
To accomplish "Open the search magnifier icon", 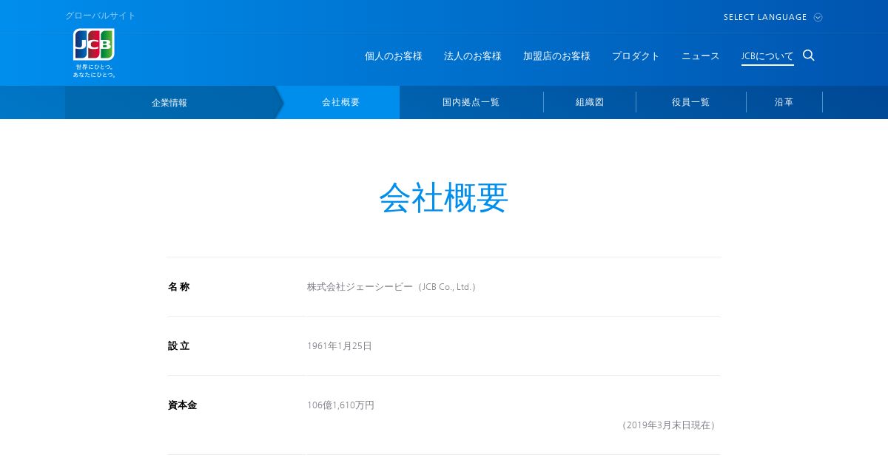I will (x=809, y=55).
